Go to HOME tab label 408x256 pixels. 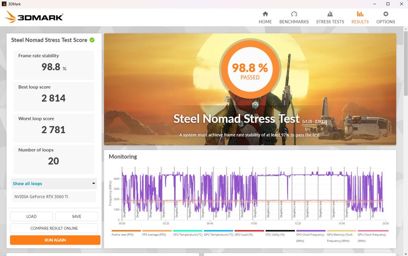pos(265,22)
